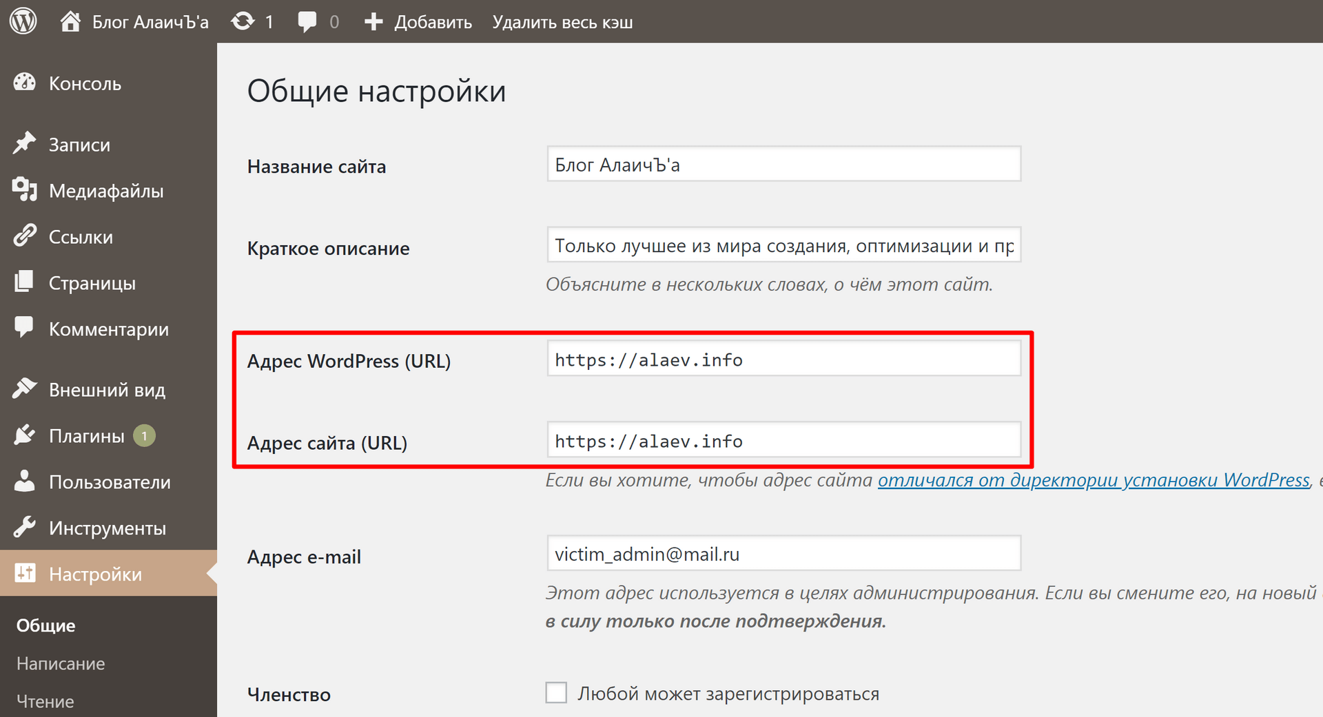1323x717 pixels.
Task: Focus the Адрес e-mail input field
Action: [x=784, y=553]
